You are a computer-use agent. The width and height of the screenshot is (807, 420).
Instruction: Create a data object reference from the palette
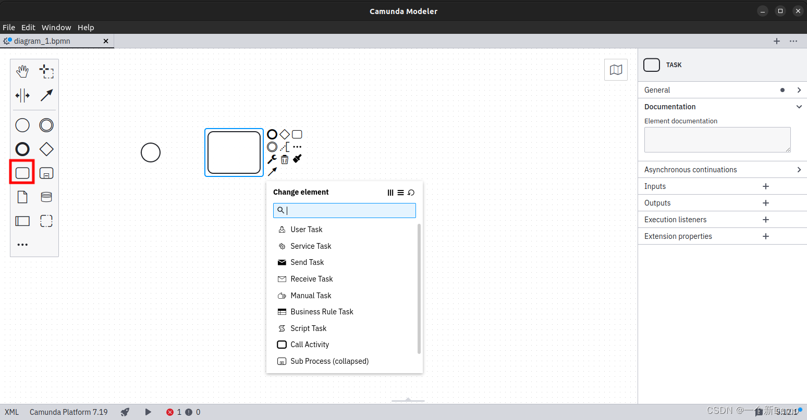click(22, 197)
